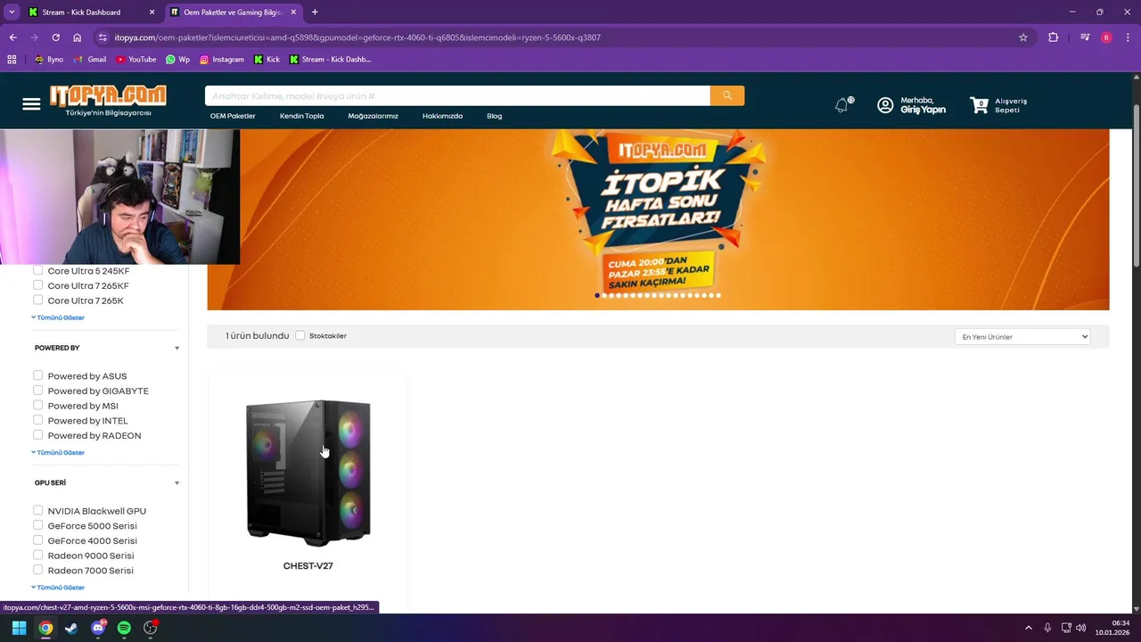Expand Tümünü Göster under GPU Seri list
The image size is (1141, 642).
click(58, 587)
